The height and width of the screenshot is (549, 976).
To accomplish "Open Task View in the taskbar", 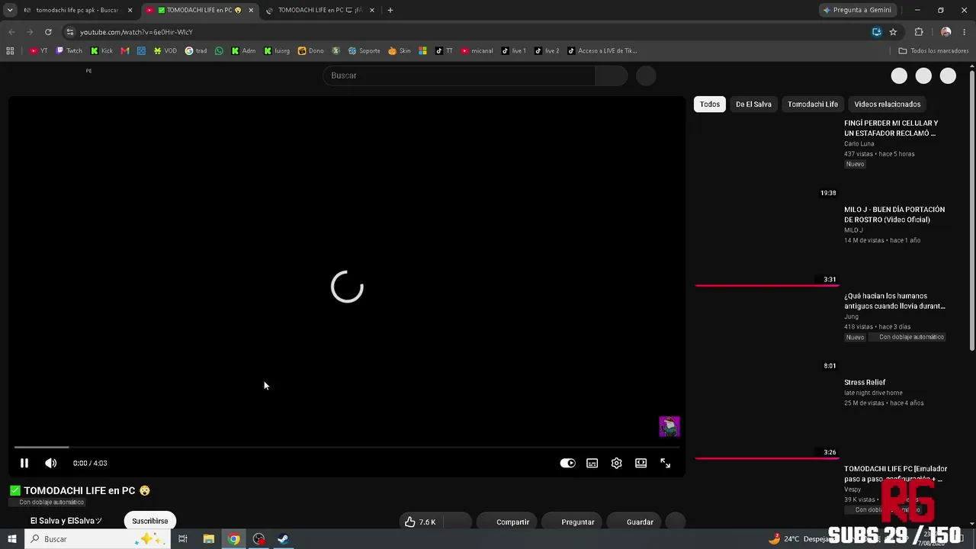I will click(x=183, y=539).
